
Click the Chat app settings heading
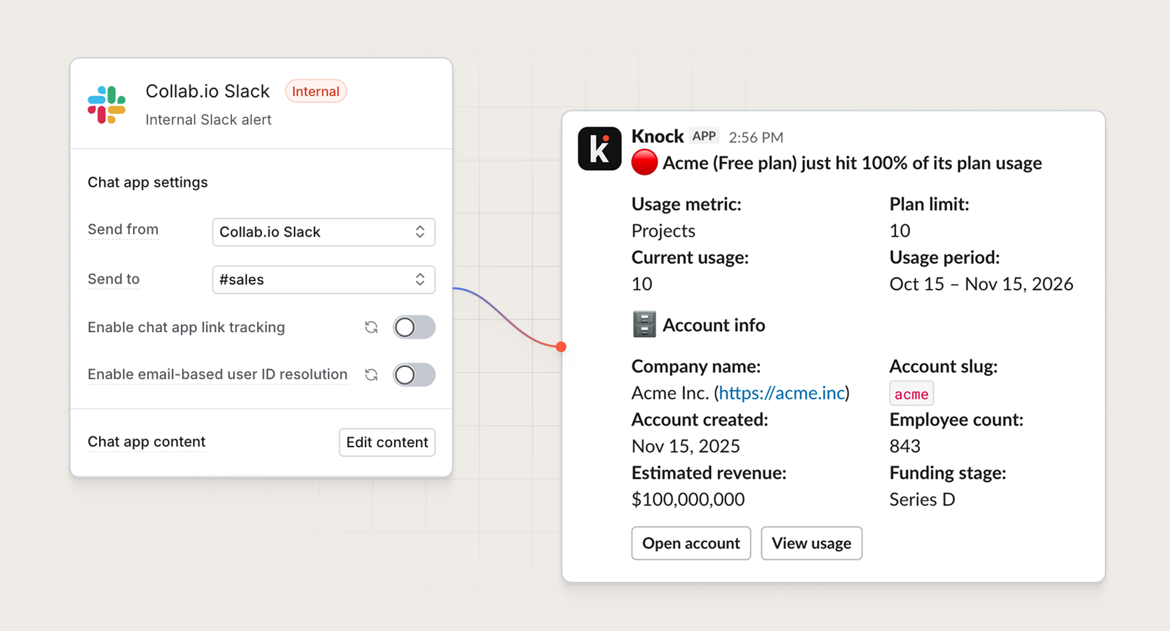[x=148, y=182]
